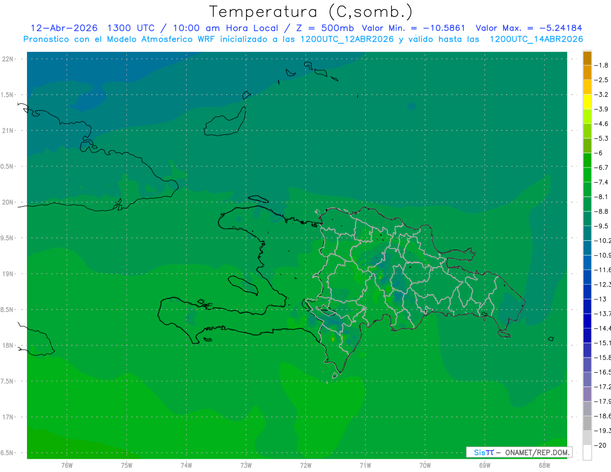Click the 19N latitude axis label
The height and width of the screenshot is (472, 611).
pos(8,274)
